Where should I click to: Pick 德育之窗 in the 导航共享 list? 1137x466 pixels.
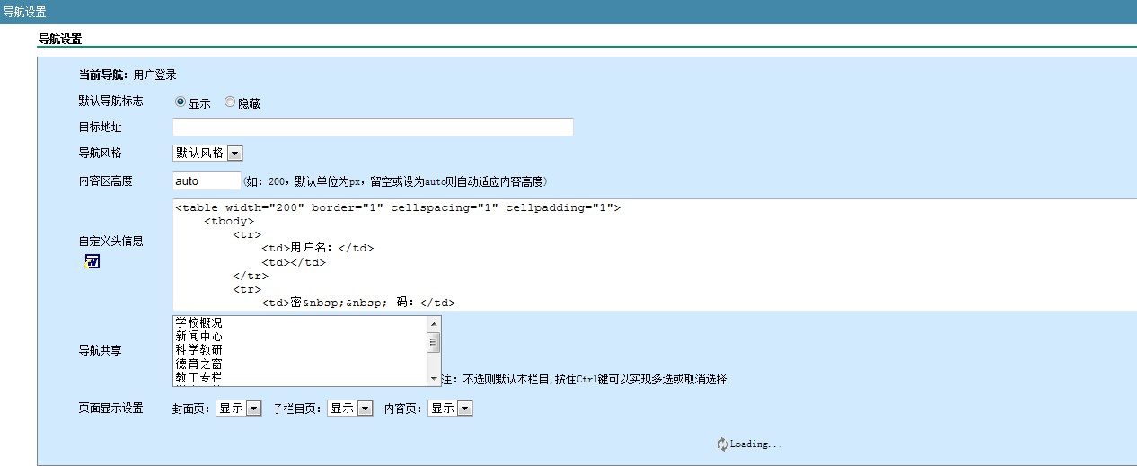point(198,364)
